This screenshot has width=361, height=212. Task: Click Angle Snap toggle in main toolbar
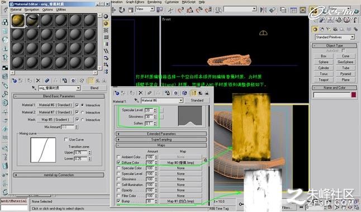[190, 10]
